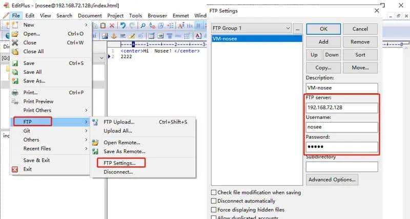Open Advanced Options...
This screenshot has height=219, width=410.
tap(332, 180)
